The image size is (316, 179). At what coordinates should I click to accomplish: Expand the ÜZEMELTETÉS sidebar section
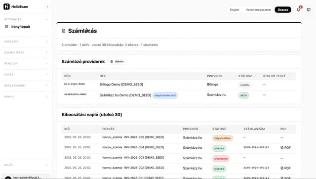(26, 52)
